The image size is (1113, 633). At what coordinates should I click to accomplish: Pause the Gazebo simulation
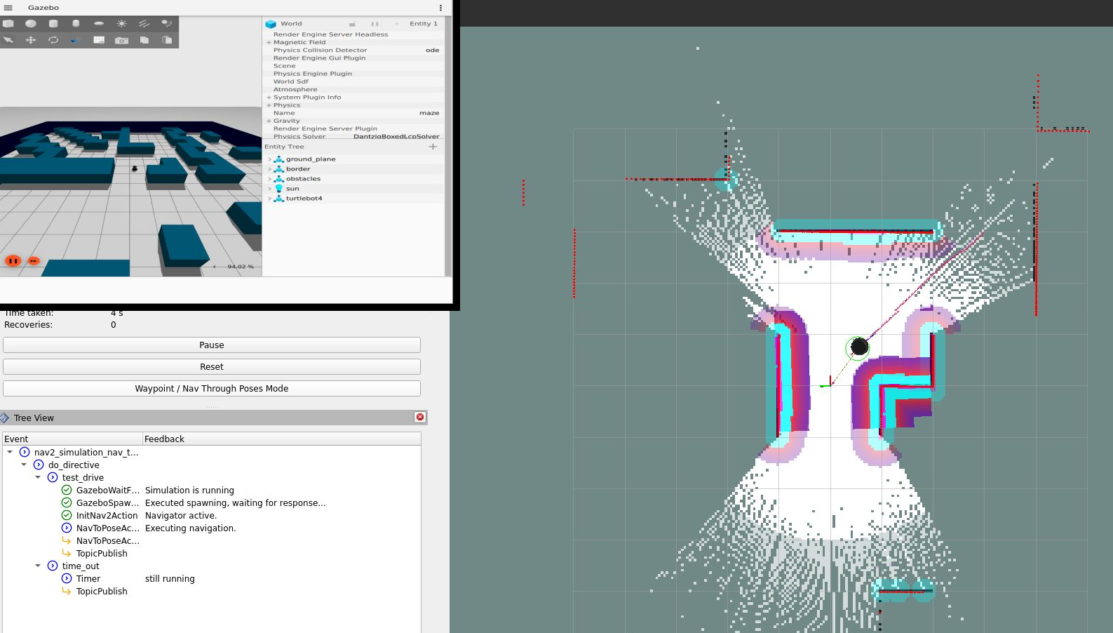tap(13, 261)
